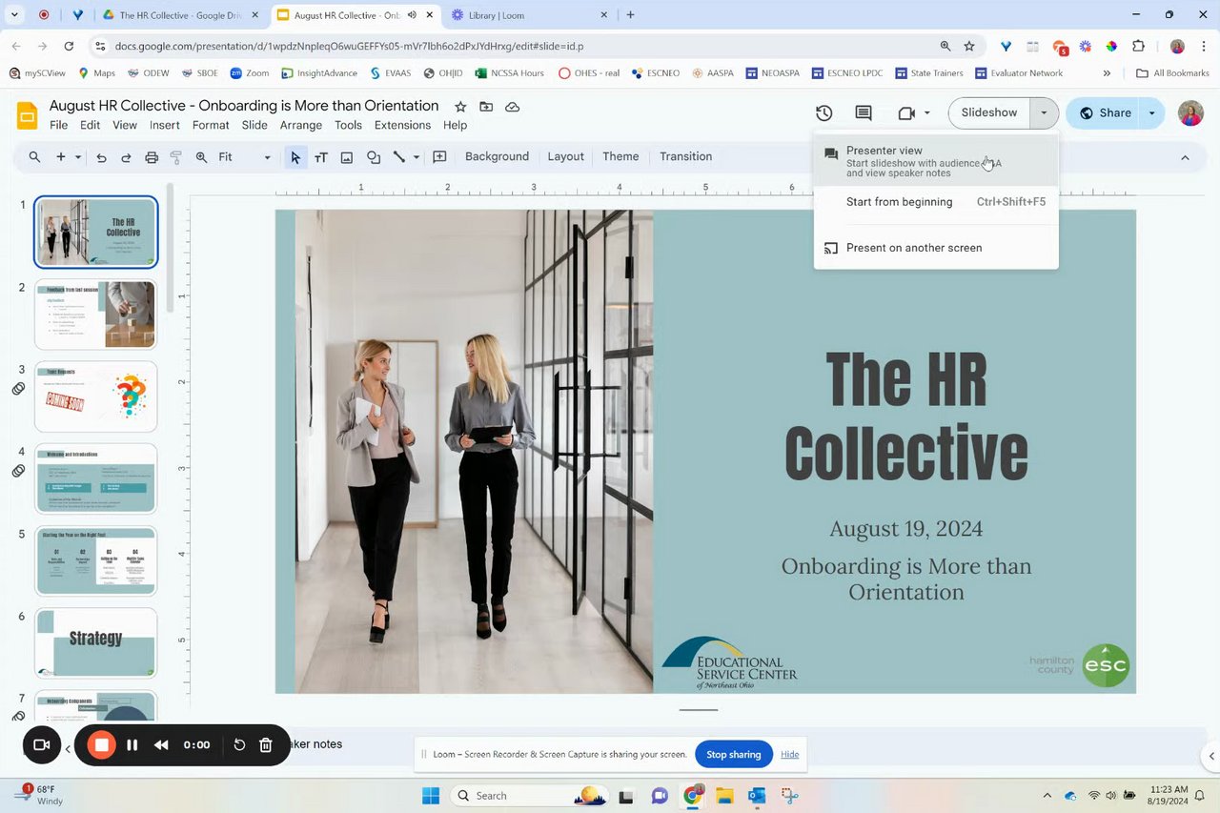The height and width of the screenshot is (813, 1220).
Task: Add a new slide with plus icon
Action: pyautogui.click(x=61, y=157)
